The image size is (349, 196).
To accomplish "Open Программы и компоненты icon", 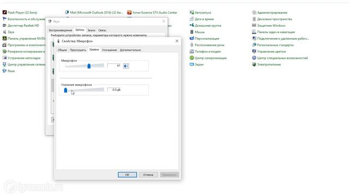I will point(4,45).
